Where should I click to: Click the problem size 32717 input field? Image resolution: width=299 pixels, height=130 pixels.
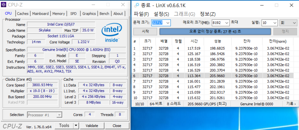pos(161,23)
